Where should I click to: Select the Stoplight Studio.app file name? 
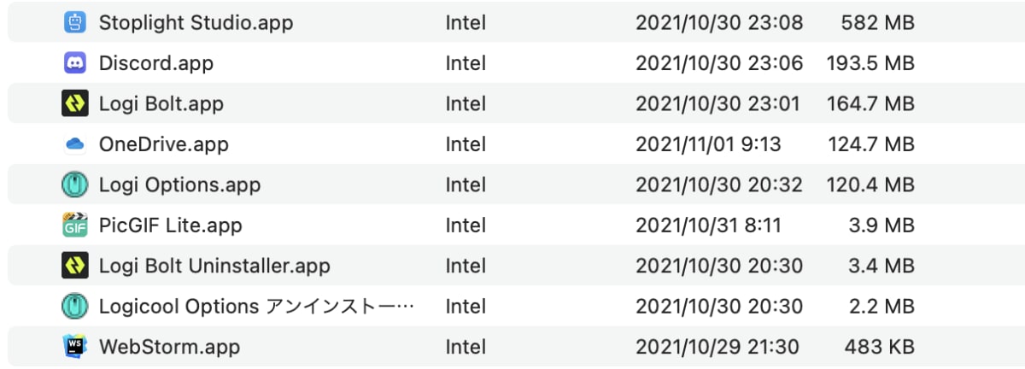(x=196, y=23)
